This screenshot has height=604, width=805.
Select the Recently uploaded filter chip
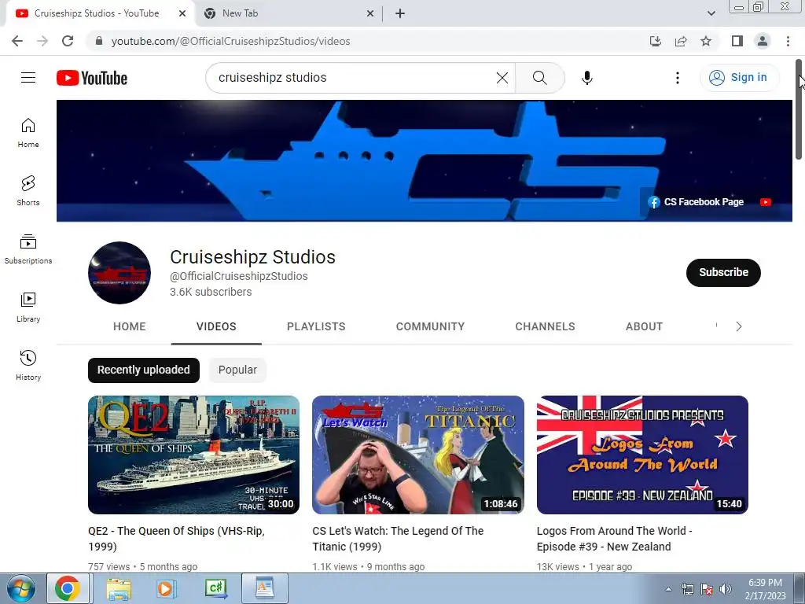click(x=144, y=370)
